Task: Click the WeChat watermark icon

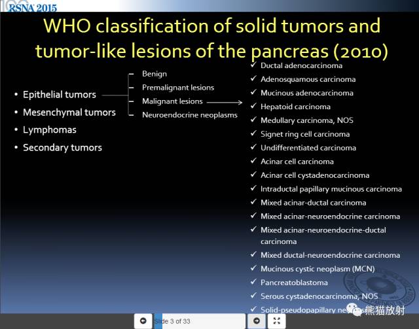Action: click(354, 309)
